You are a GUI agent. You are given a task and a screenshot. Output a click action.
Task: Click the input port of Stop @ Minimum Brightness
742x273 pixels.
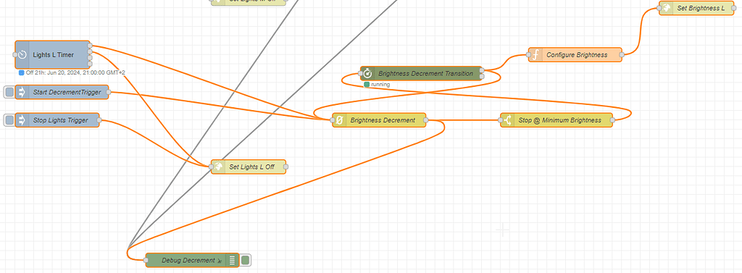pos(501,120)
